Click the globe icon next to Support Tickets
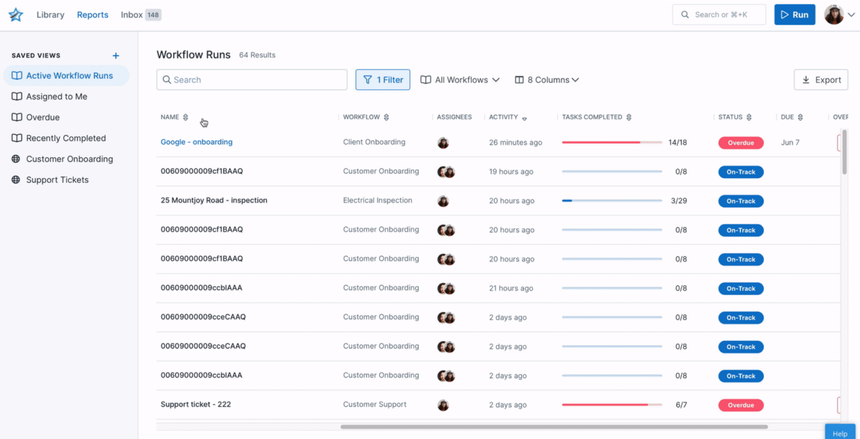 [17, 180]
